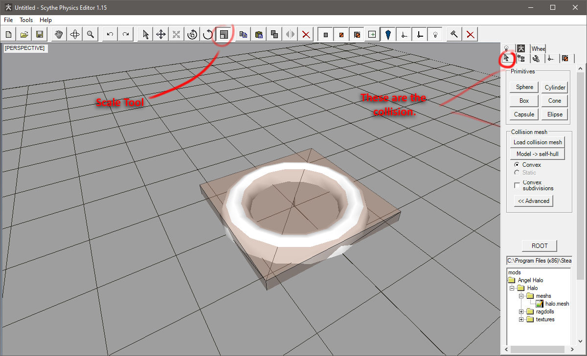Image resolution: width=587 pixels, height=356 pixels.
Task: Open the File menu
Action: (x=8, y=20)
